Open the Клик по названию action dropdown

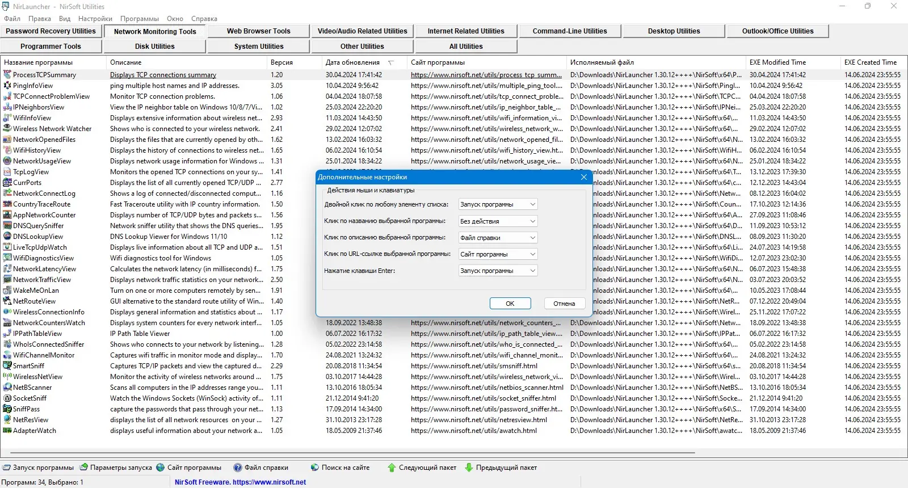pyautogui.click(x=498, y=221)
